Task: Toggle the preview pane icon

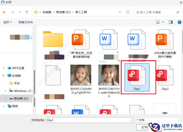Action: pyautogui.click(x=171, y=22)
